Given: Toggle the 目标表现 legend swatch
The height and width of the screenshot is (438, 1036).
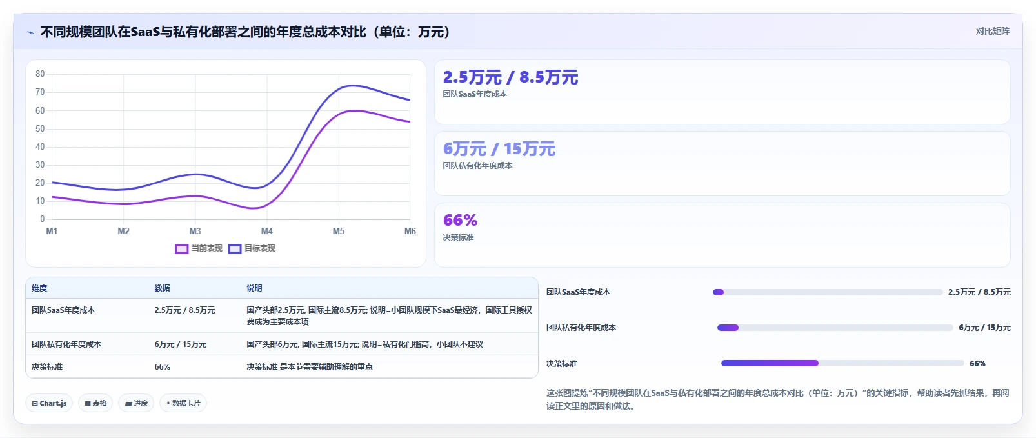Looking at the screenshot, I should tap(235, 248).
